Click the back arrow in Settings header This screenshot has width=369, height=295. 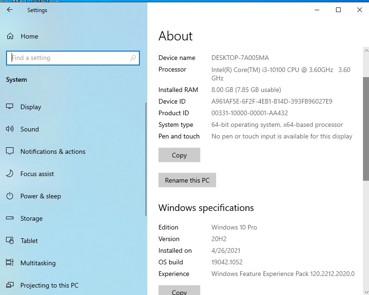[x=10, y=10]
